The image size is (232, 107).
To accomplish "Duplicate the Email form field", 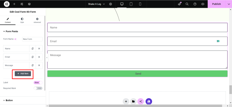I will [32, 57].
